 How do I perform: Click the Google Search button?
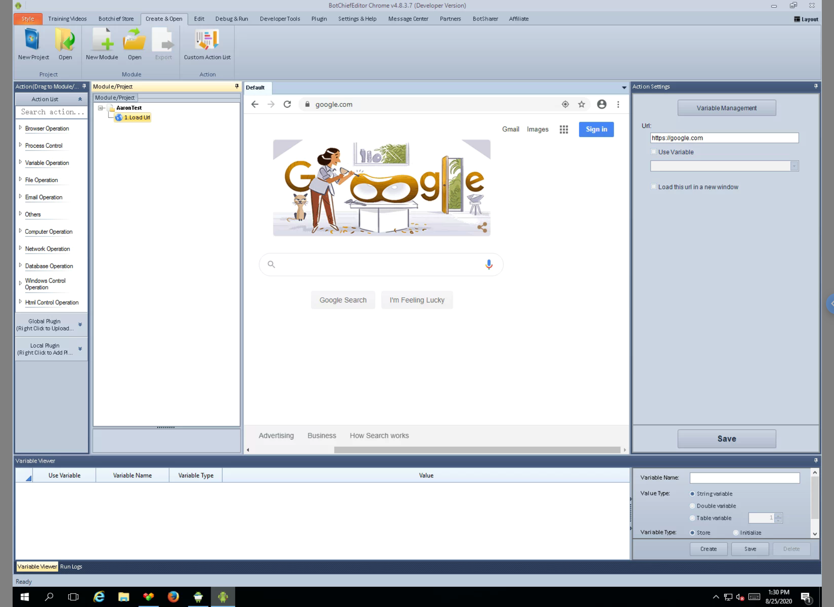(343, 300)
